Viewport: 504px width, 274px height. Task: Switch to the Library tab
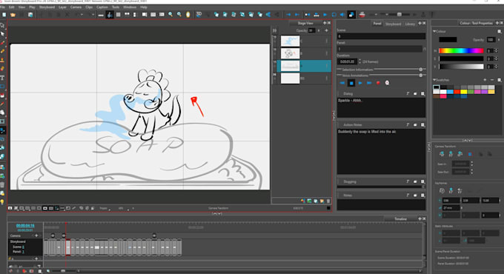pyautogui.click(x=410, y=24)
